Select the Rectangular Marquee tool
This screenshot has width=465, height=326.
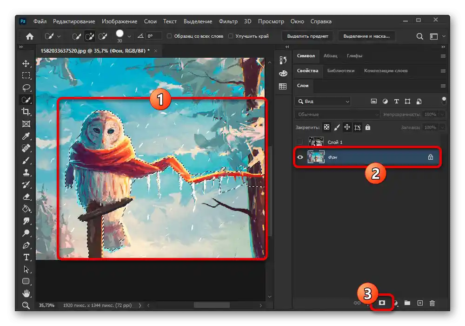coord(26,75)
